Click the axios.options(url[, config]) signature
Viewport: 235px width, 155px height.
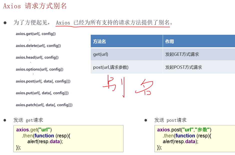pyautogui.click(x=39, y=69)
